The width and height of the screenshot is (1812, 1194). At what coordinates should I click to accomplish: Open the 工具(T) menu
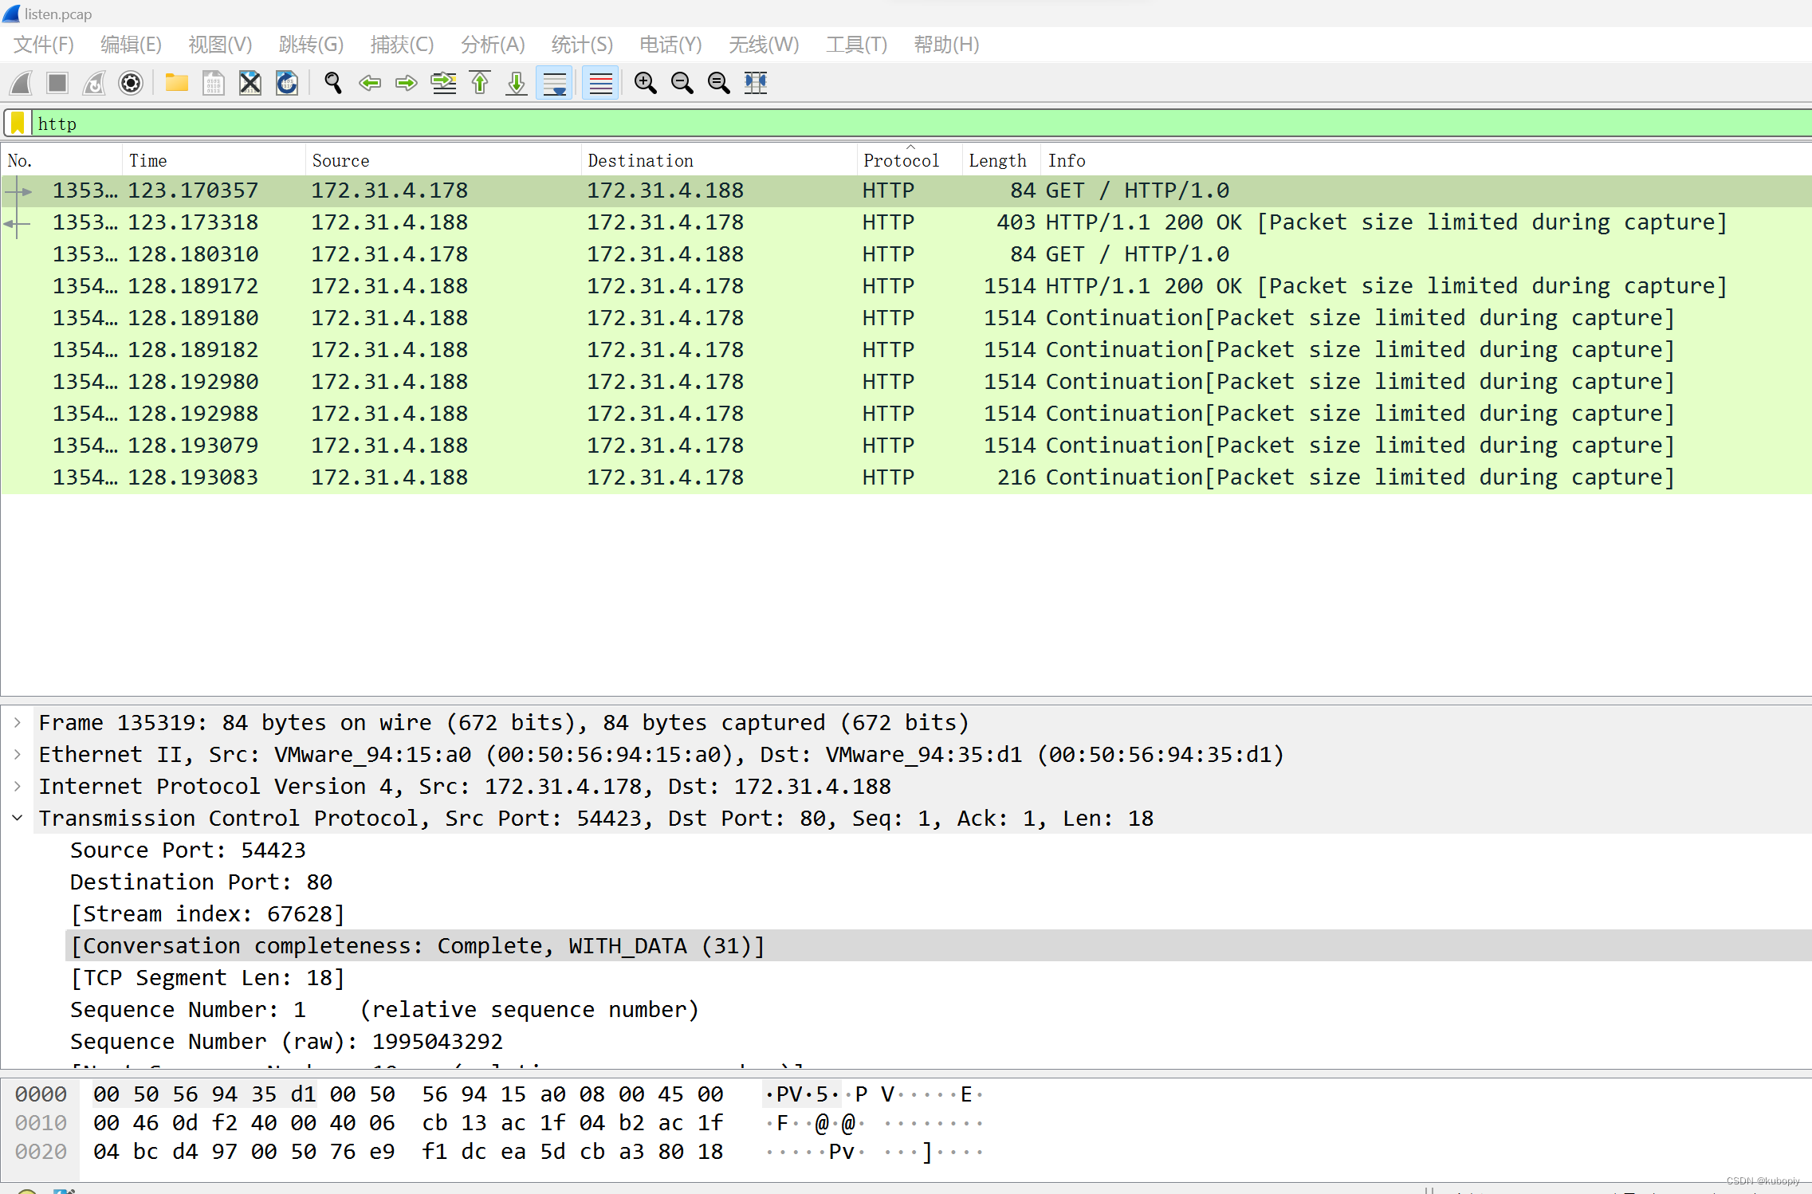pyautogui.click(x=856, y=45)
